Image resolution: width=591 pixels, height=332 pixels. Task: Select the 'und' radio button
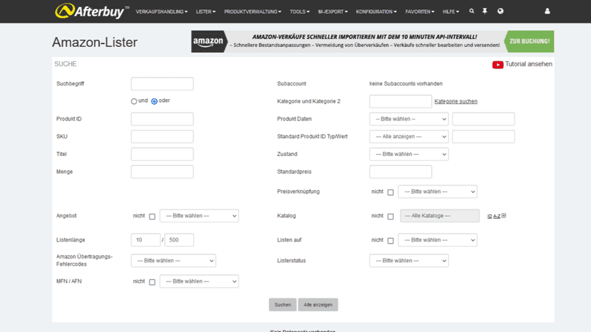133,101
